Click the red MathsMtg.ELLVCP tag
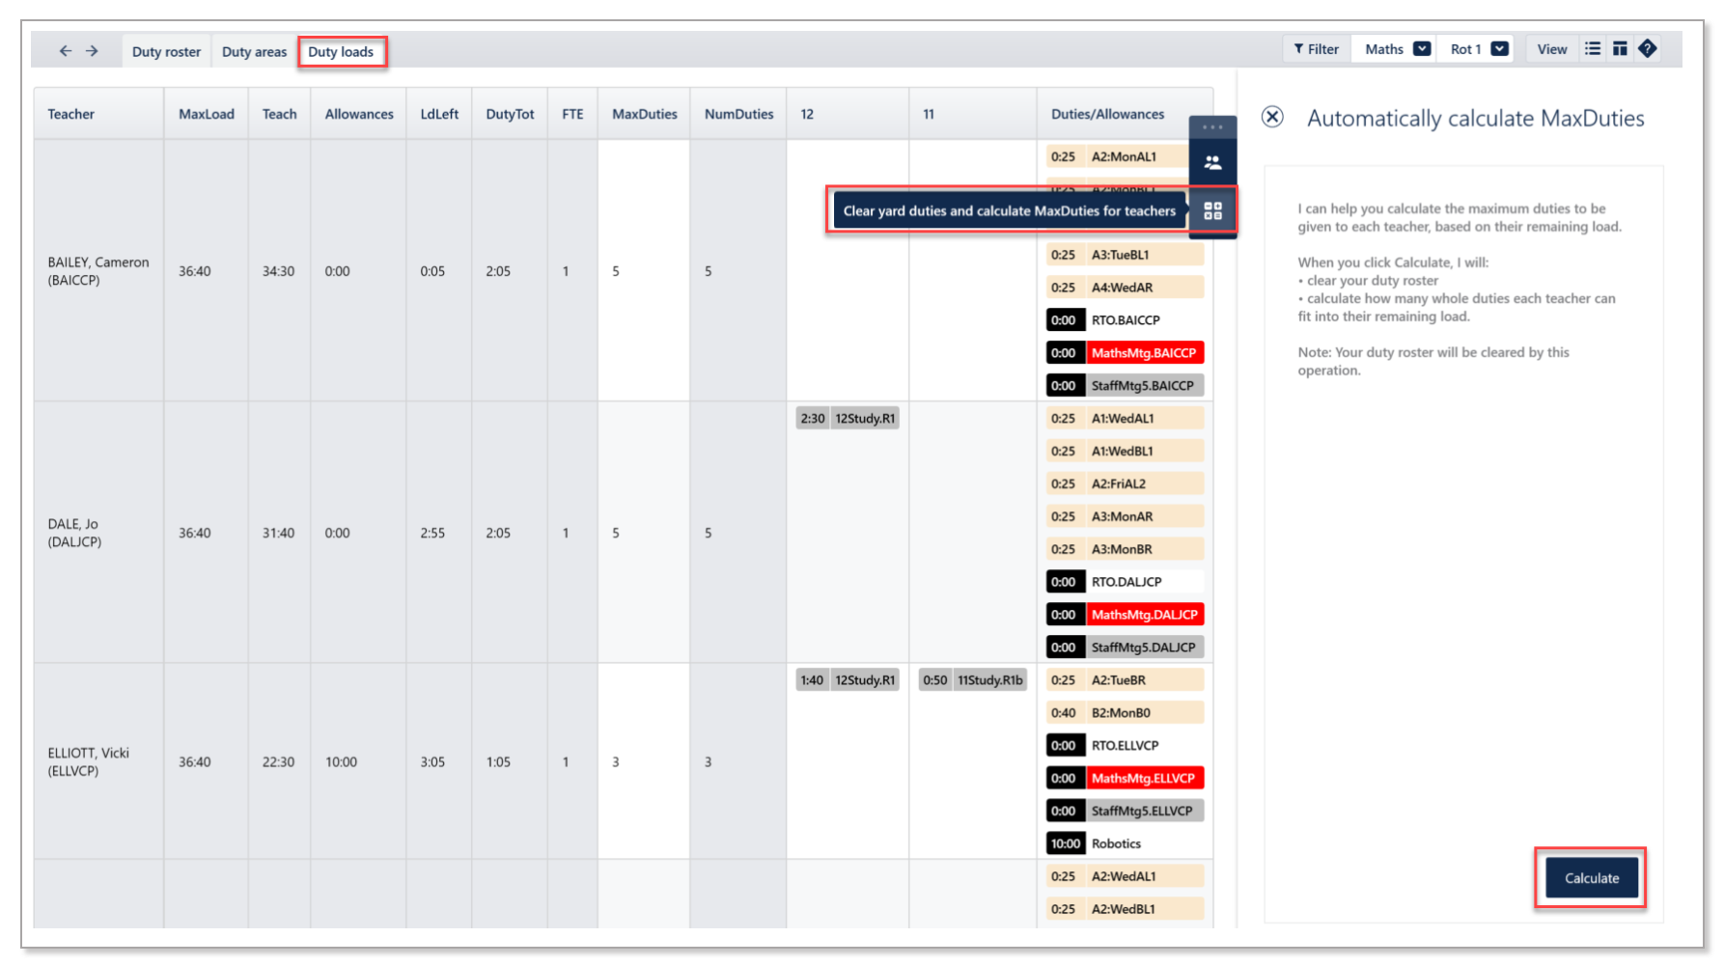 pyautogui.click(x=1125, y=779)
